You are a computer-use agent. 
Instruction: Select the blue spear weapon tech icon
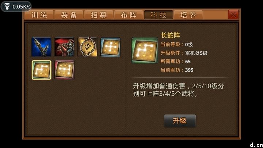(x=41, y=47)
